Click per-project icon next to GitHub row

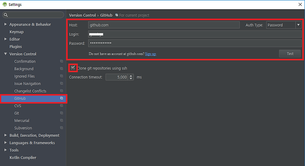pyautogui.click(x=61, y=98)
